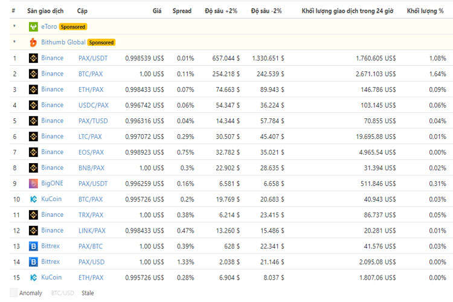The height and width of the screenshot is (302, 453).
Task: Sort by Khối lượng % column
Action: 425,11
